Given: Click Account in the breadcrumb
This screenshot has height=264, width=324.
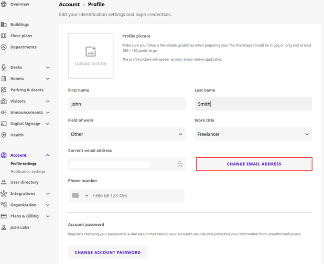Looking at the screenshot, I should [69, 5].
